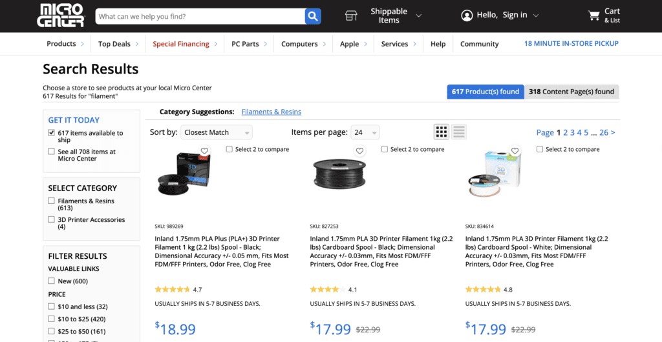Image resolution: width=662 pixels, height=342 pixels.
Task: Open the Cardboard Spool White product title
Action: (x=537, y=252)
